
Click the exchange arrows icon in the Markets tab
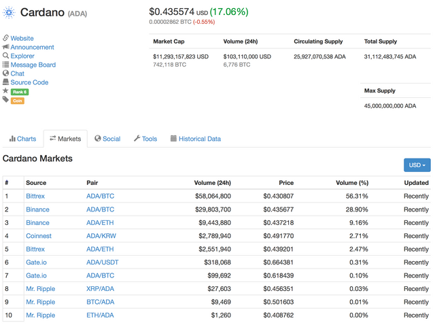(x=53, y=138)
